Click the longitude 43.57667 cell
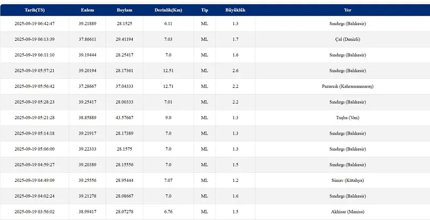This screenshot has width=430, height=220. tap(125, 118)
